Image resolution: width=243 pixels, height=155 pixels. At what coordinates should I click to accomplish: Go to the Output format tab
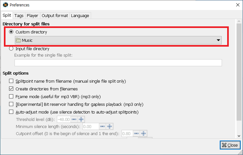tap(55, 15)
